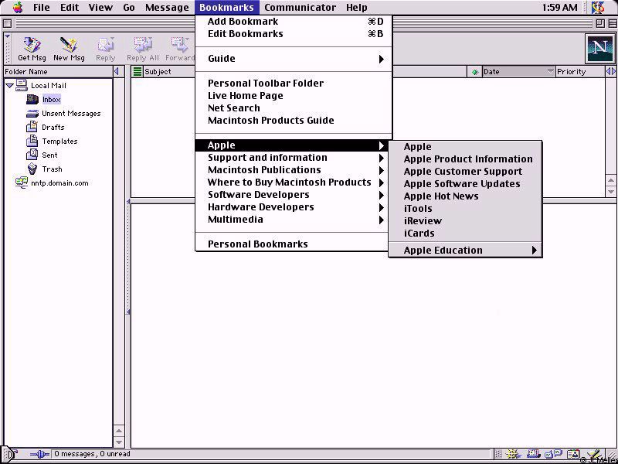Toggle the read status column header
Screen dimensions: 618x464
pos(475,72)
